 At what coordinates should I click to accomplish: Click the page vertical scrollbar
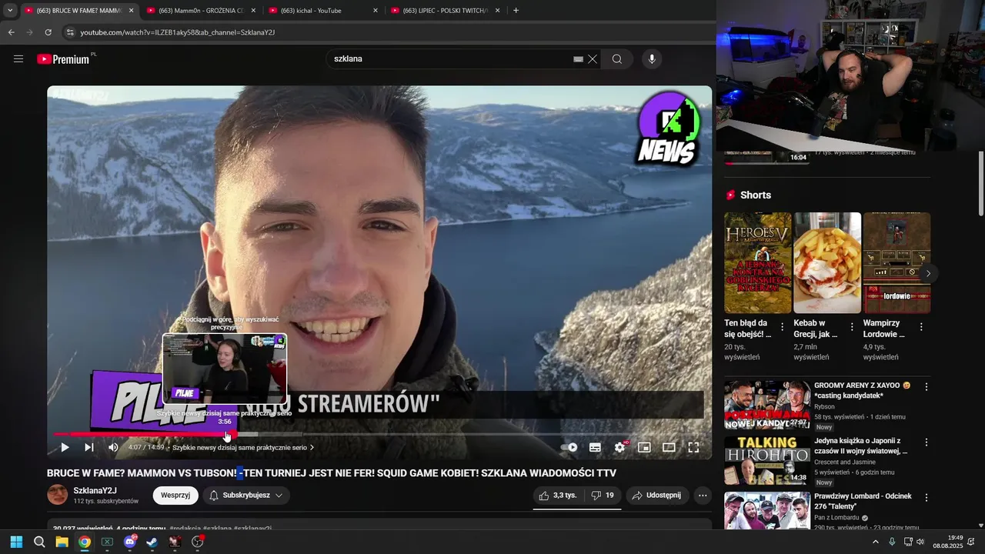click(x=980, y=183)
